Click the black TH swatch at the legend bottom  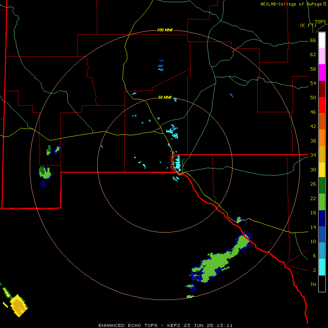click(x=322, y=284)
